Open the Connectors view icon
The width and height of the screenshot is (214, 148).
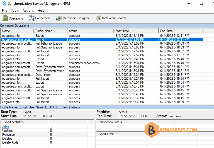pos(31,18)
